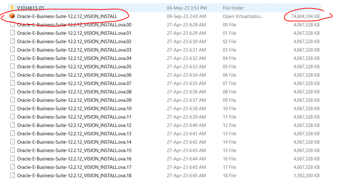Click the 16 File type cell

(229, 159)
